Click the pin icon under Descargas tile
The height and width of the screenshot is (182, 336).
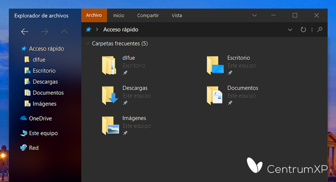[125, 103]
